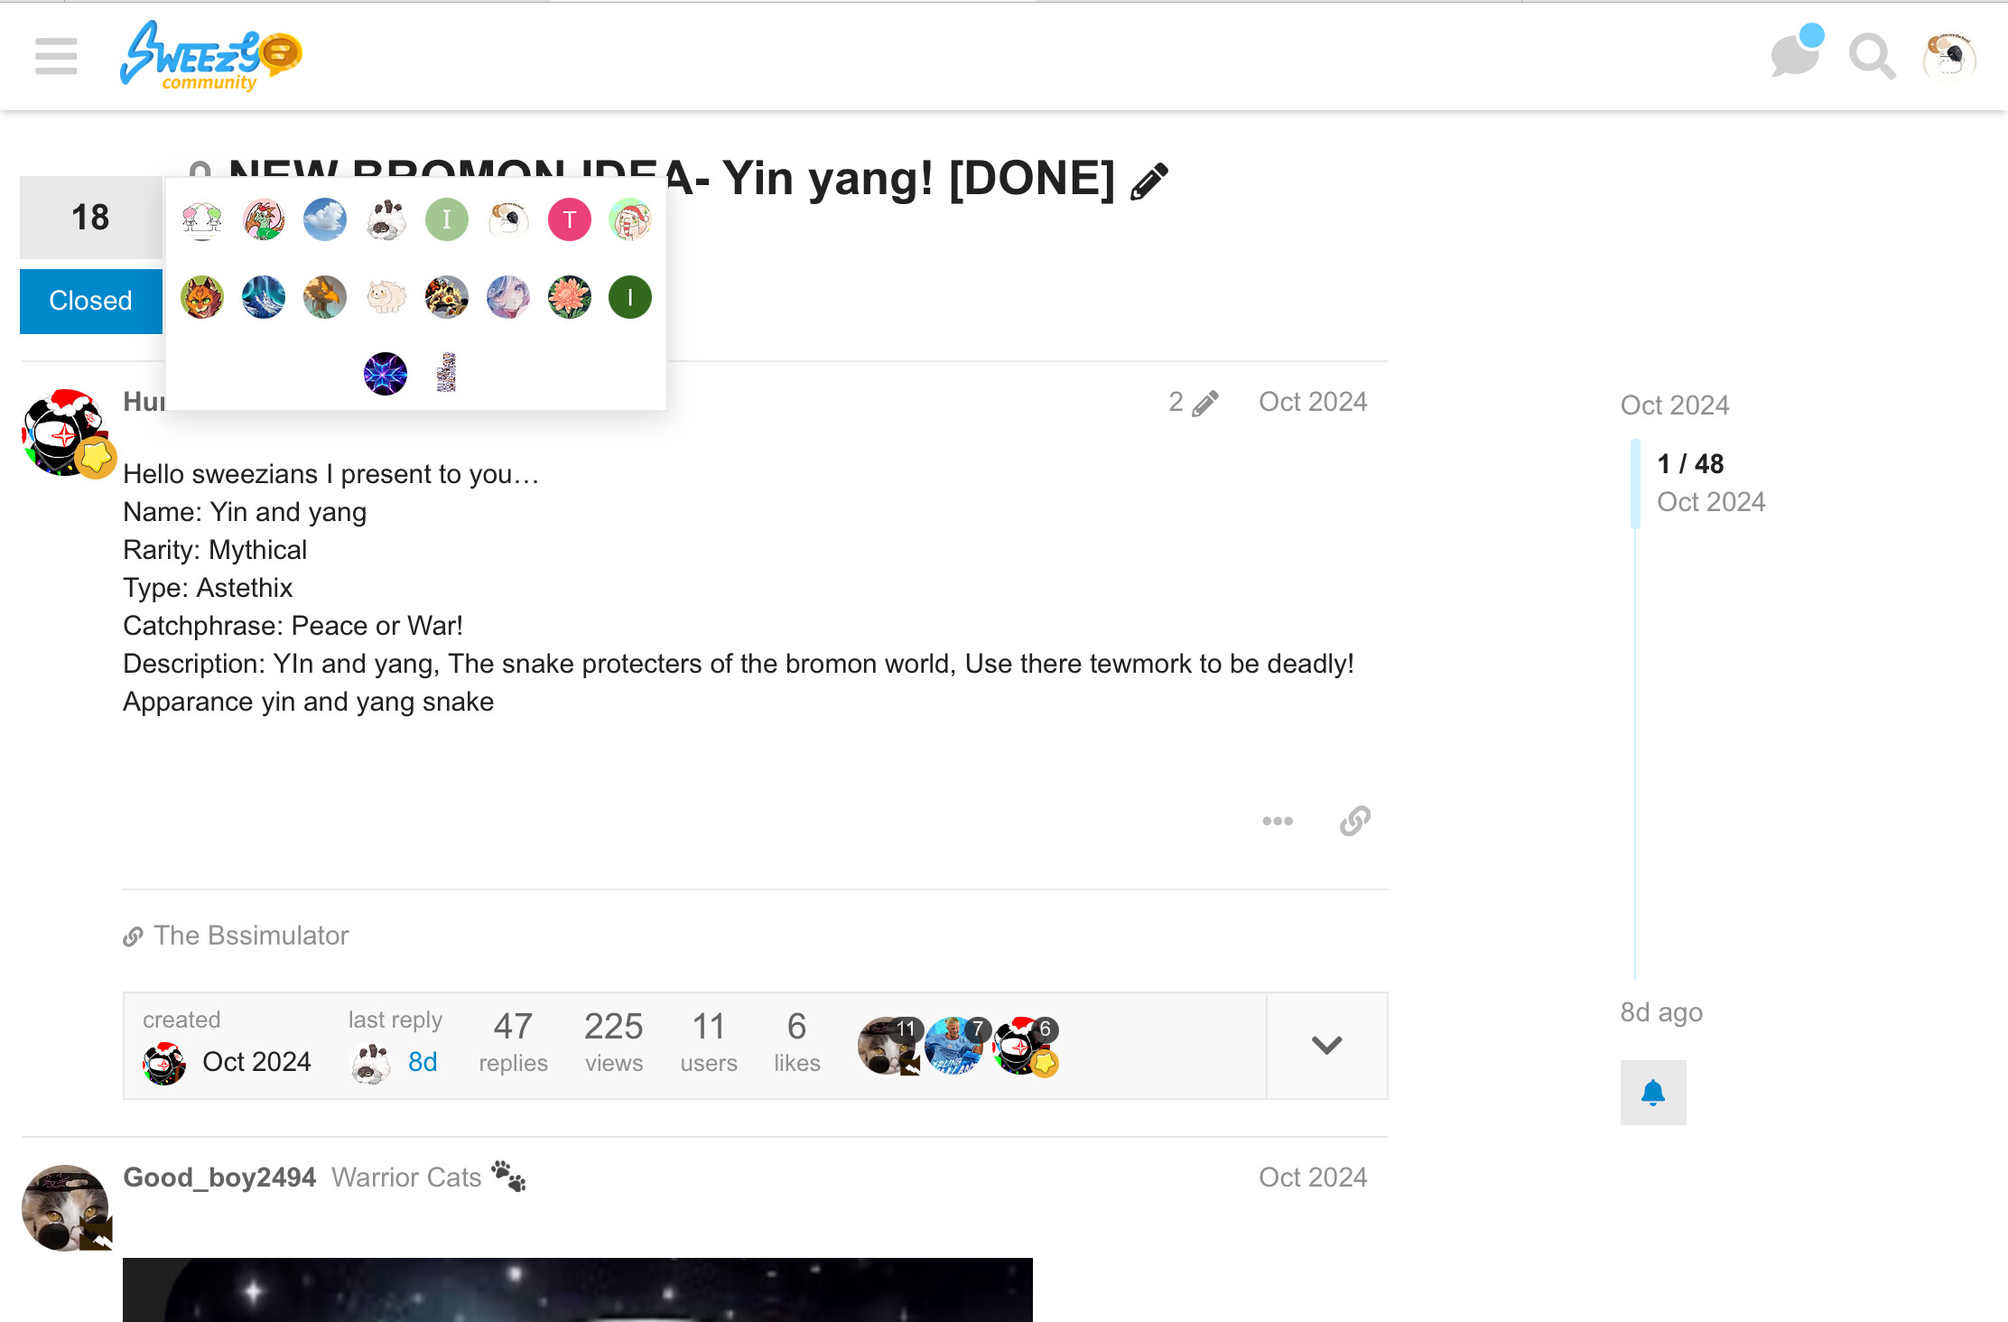Open the fox face voter avatar

click(202, 297)
